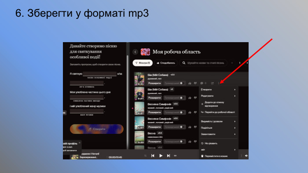308x173 pixels.
Task: Share the Бім (Мій Собака) v3.5 song
Action: [213, 83]
